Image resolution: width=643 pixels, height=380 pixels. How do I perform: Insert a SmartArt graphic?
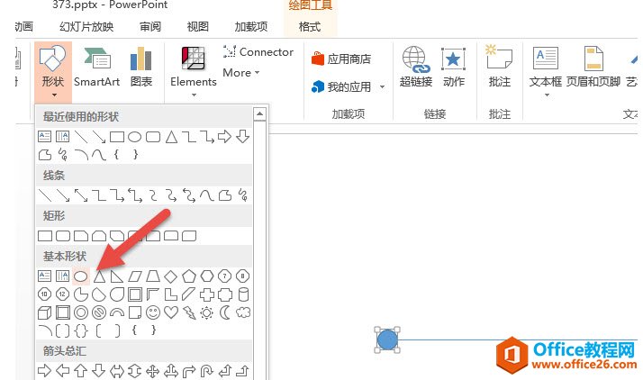pos(96,68)
